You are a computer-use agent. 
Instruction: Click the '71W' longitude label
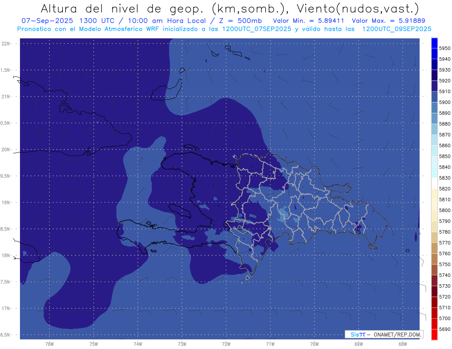pos(270,344)
